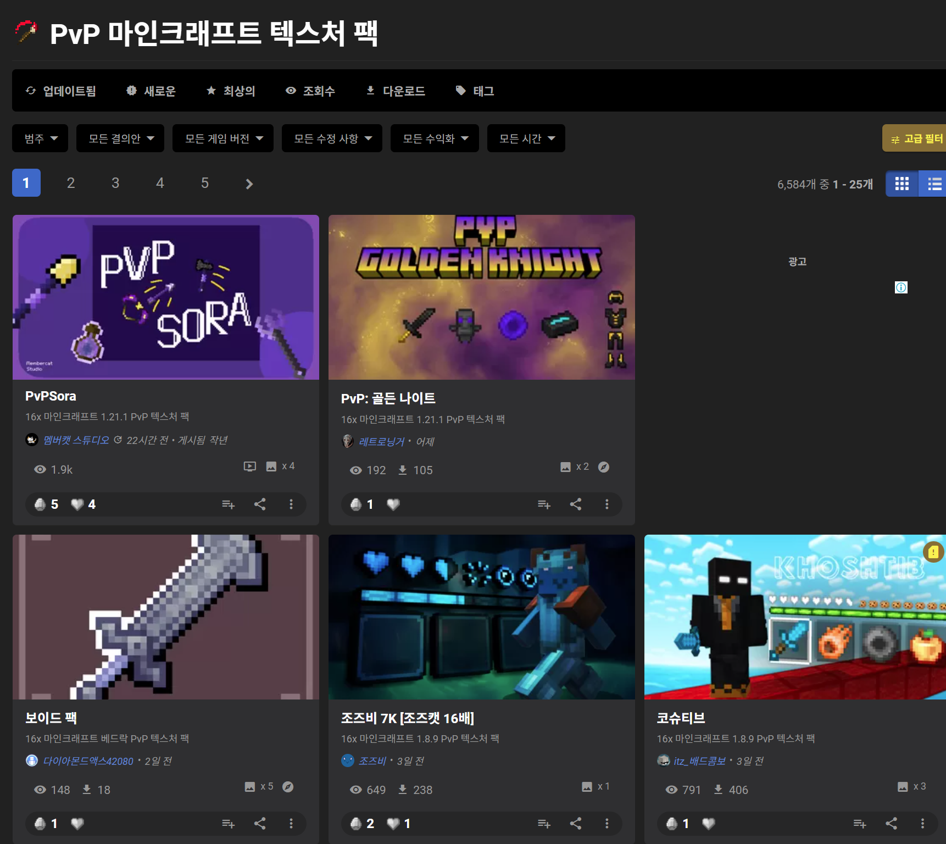The width and height of the screenshot is (946, 844).
Task: Share the 조즈비 7K pack
Action: (576, 824)
